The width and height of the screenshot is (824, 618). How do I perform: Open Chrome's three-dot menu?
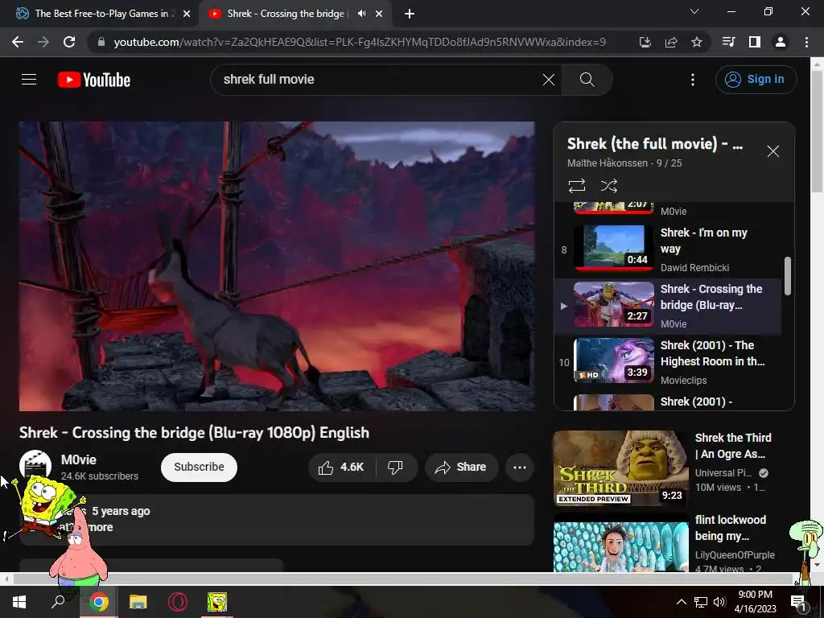point(806,42)
